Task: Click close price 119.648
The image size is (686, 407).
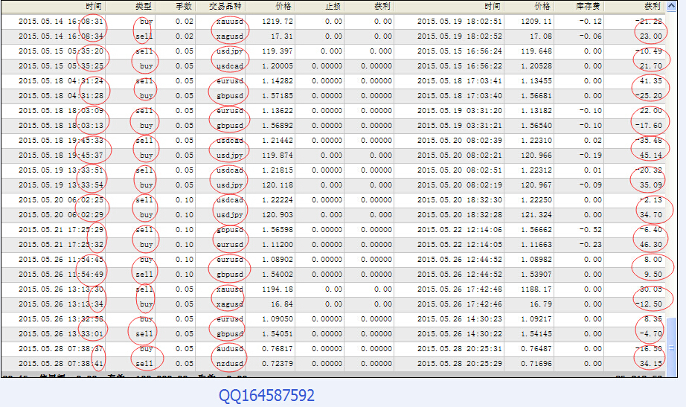Action: coord(536,51)
